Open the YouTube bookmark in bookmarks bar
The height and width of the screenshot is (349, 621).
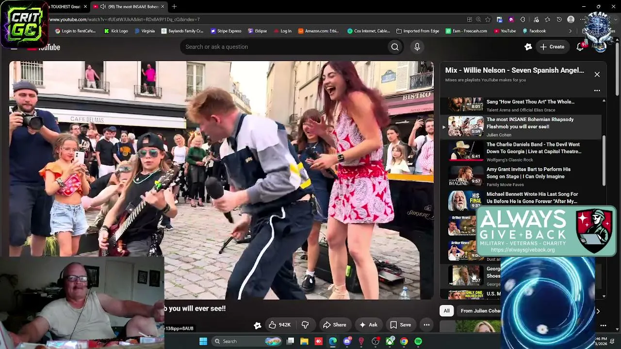(x=505, y=31)
